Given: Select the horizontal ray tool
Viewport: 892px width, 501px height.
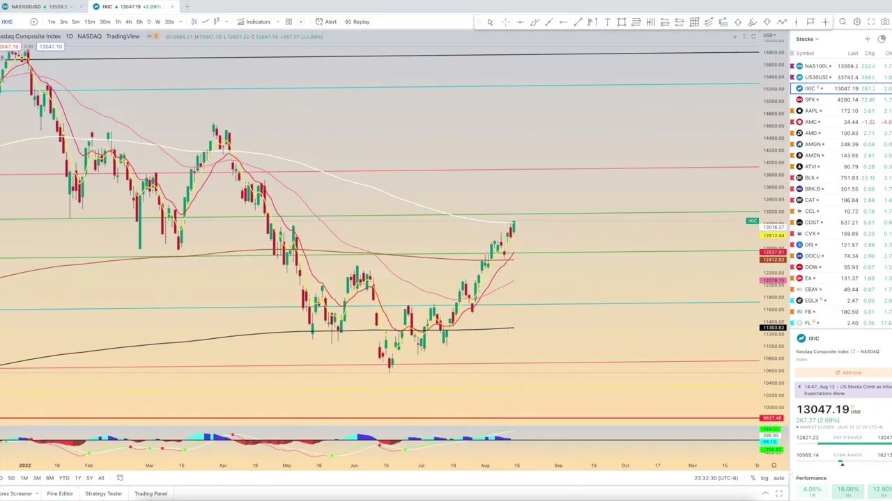Looking at the screenshot, I should (x=564, y=22).
